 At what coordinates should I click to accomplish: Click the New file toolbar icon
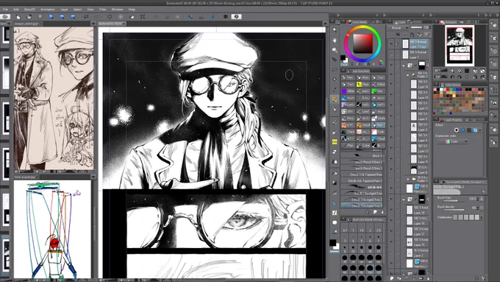(18, 17)
